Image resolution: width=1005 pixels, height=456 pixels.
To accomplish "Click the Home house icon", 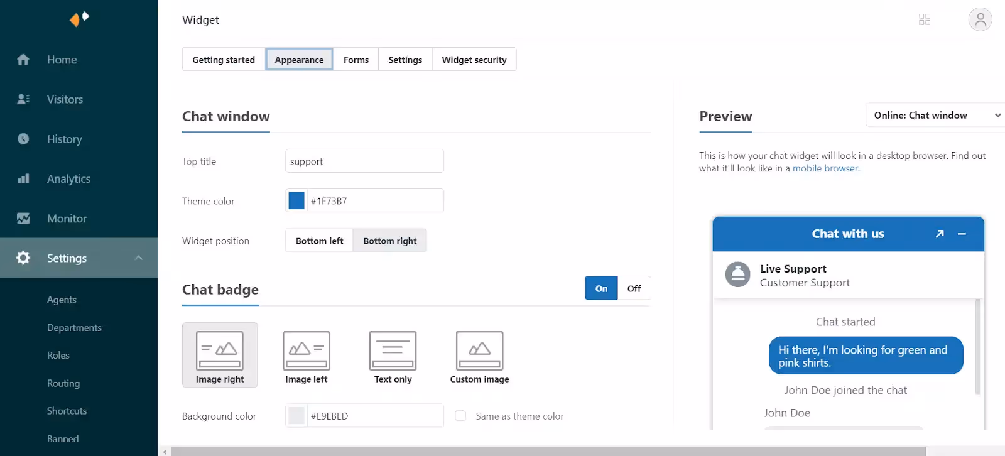I will tap(23, 60).
